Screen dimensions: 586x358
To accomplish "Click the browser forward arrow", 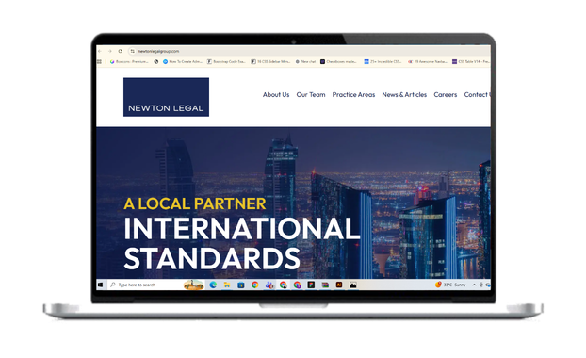I will (110, 51).
